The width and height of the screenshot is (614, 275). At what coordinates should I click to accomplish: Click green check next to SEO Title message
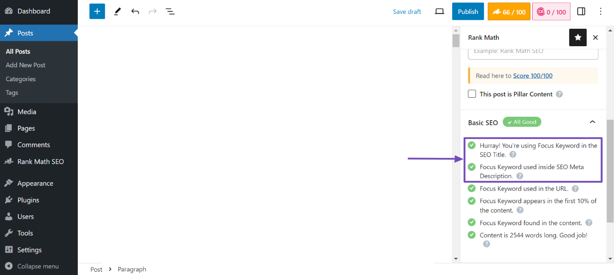pyautogui.click(x=472, y=145)
